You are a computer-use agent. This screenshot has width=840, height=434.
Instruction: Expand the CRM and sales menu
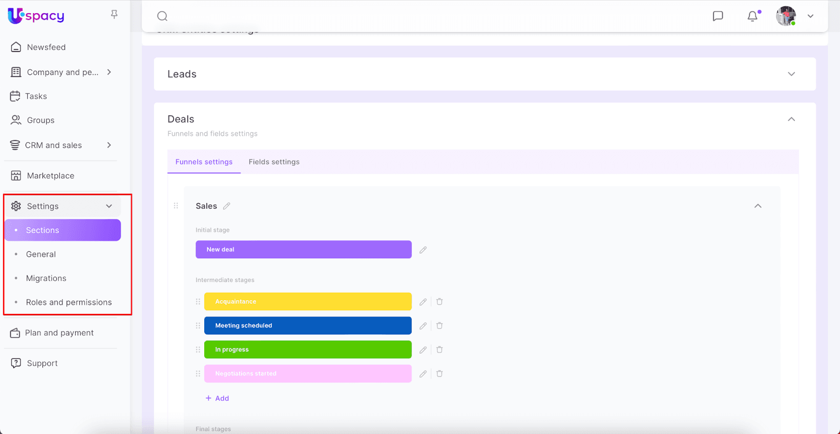pyautogui.click(x=109, y=145)
